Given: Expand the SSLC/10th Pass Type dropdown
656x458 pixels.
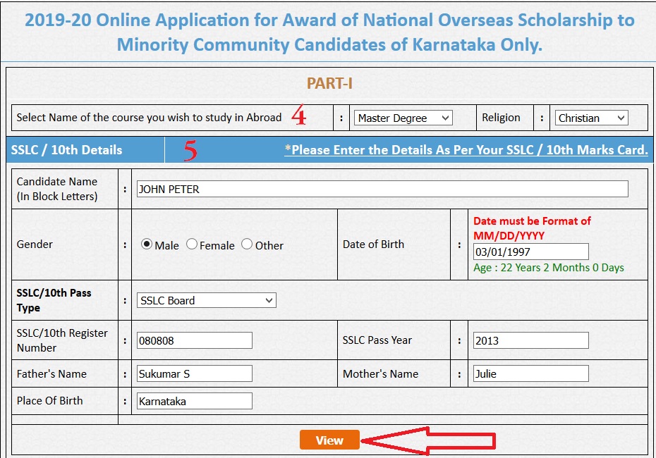Looking at the screenshot, I should (x=206, y=300).
